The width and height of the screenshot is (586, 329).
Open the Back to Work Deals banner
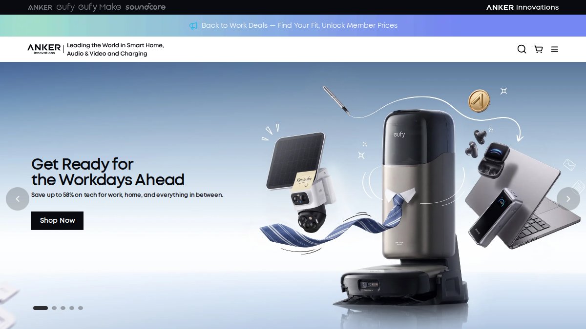[x=293, y=25]
